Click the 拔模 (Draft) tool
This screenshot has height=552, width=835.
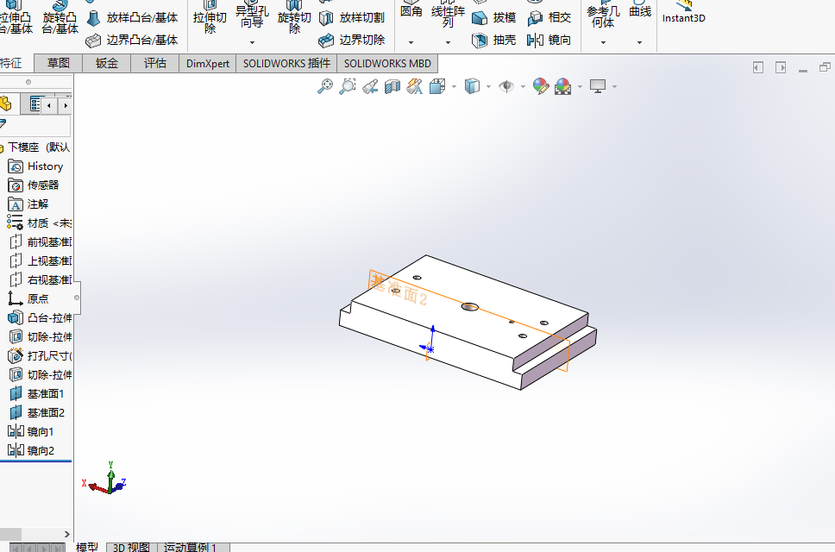tap(494, 18)
